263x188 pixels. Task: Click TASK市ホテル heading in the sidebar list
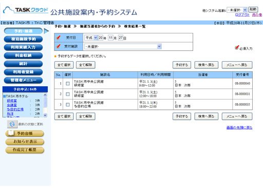[x=17, y=96]
